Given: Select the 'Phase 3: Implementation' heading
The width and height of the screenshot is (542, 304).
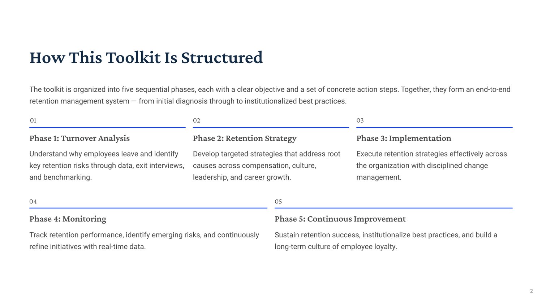Looking at the screenshot, I should (x=404, y=138).
